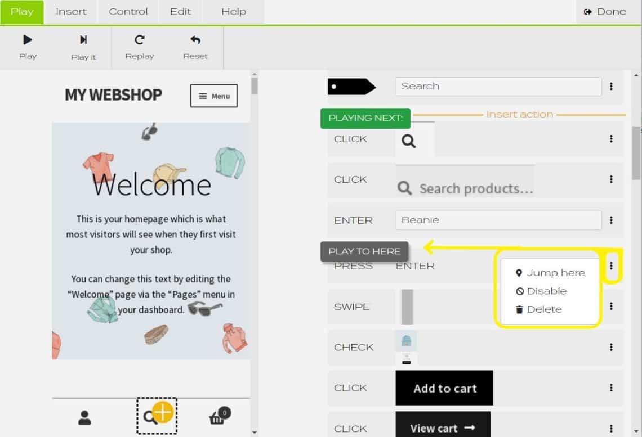642x437 pixels.
Task: Open the three-dot menu on the SWIPE action
Action: point(611,307)
